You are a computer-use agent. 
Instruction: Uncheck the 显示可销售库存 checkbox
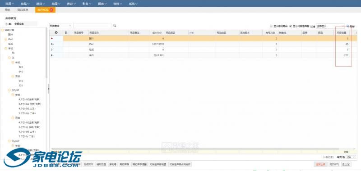click(x=291, y=26)
